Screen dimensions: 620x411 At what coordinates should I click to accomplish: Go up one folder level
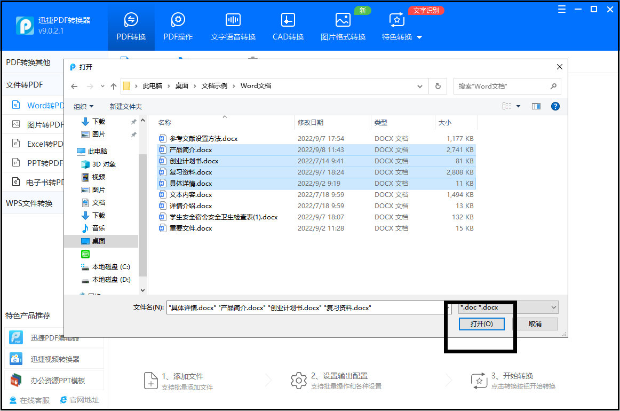114,86
